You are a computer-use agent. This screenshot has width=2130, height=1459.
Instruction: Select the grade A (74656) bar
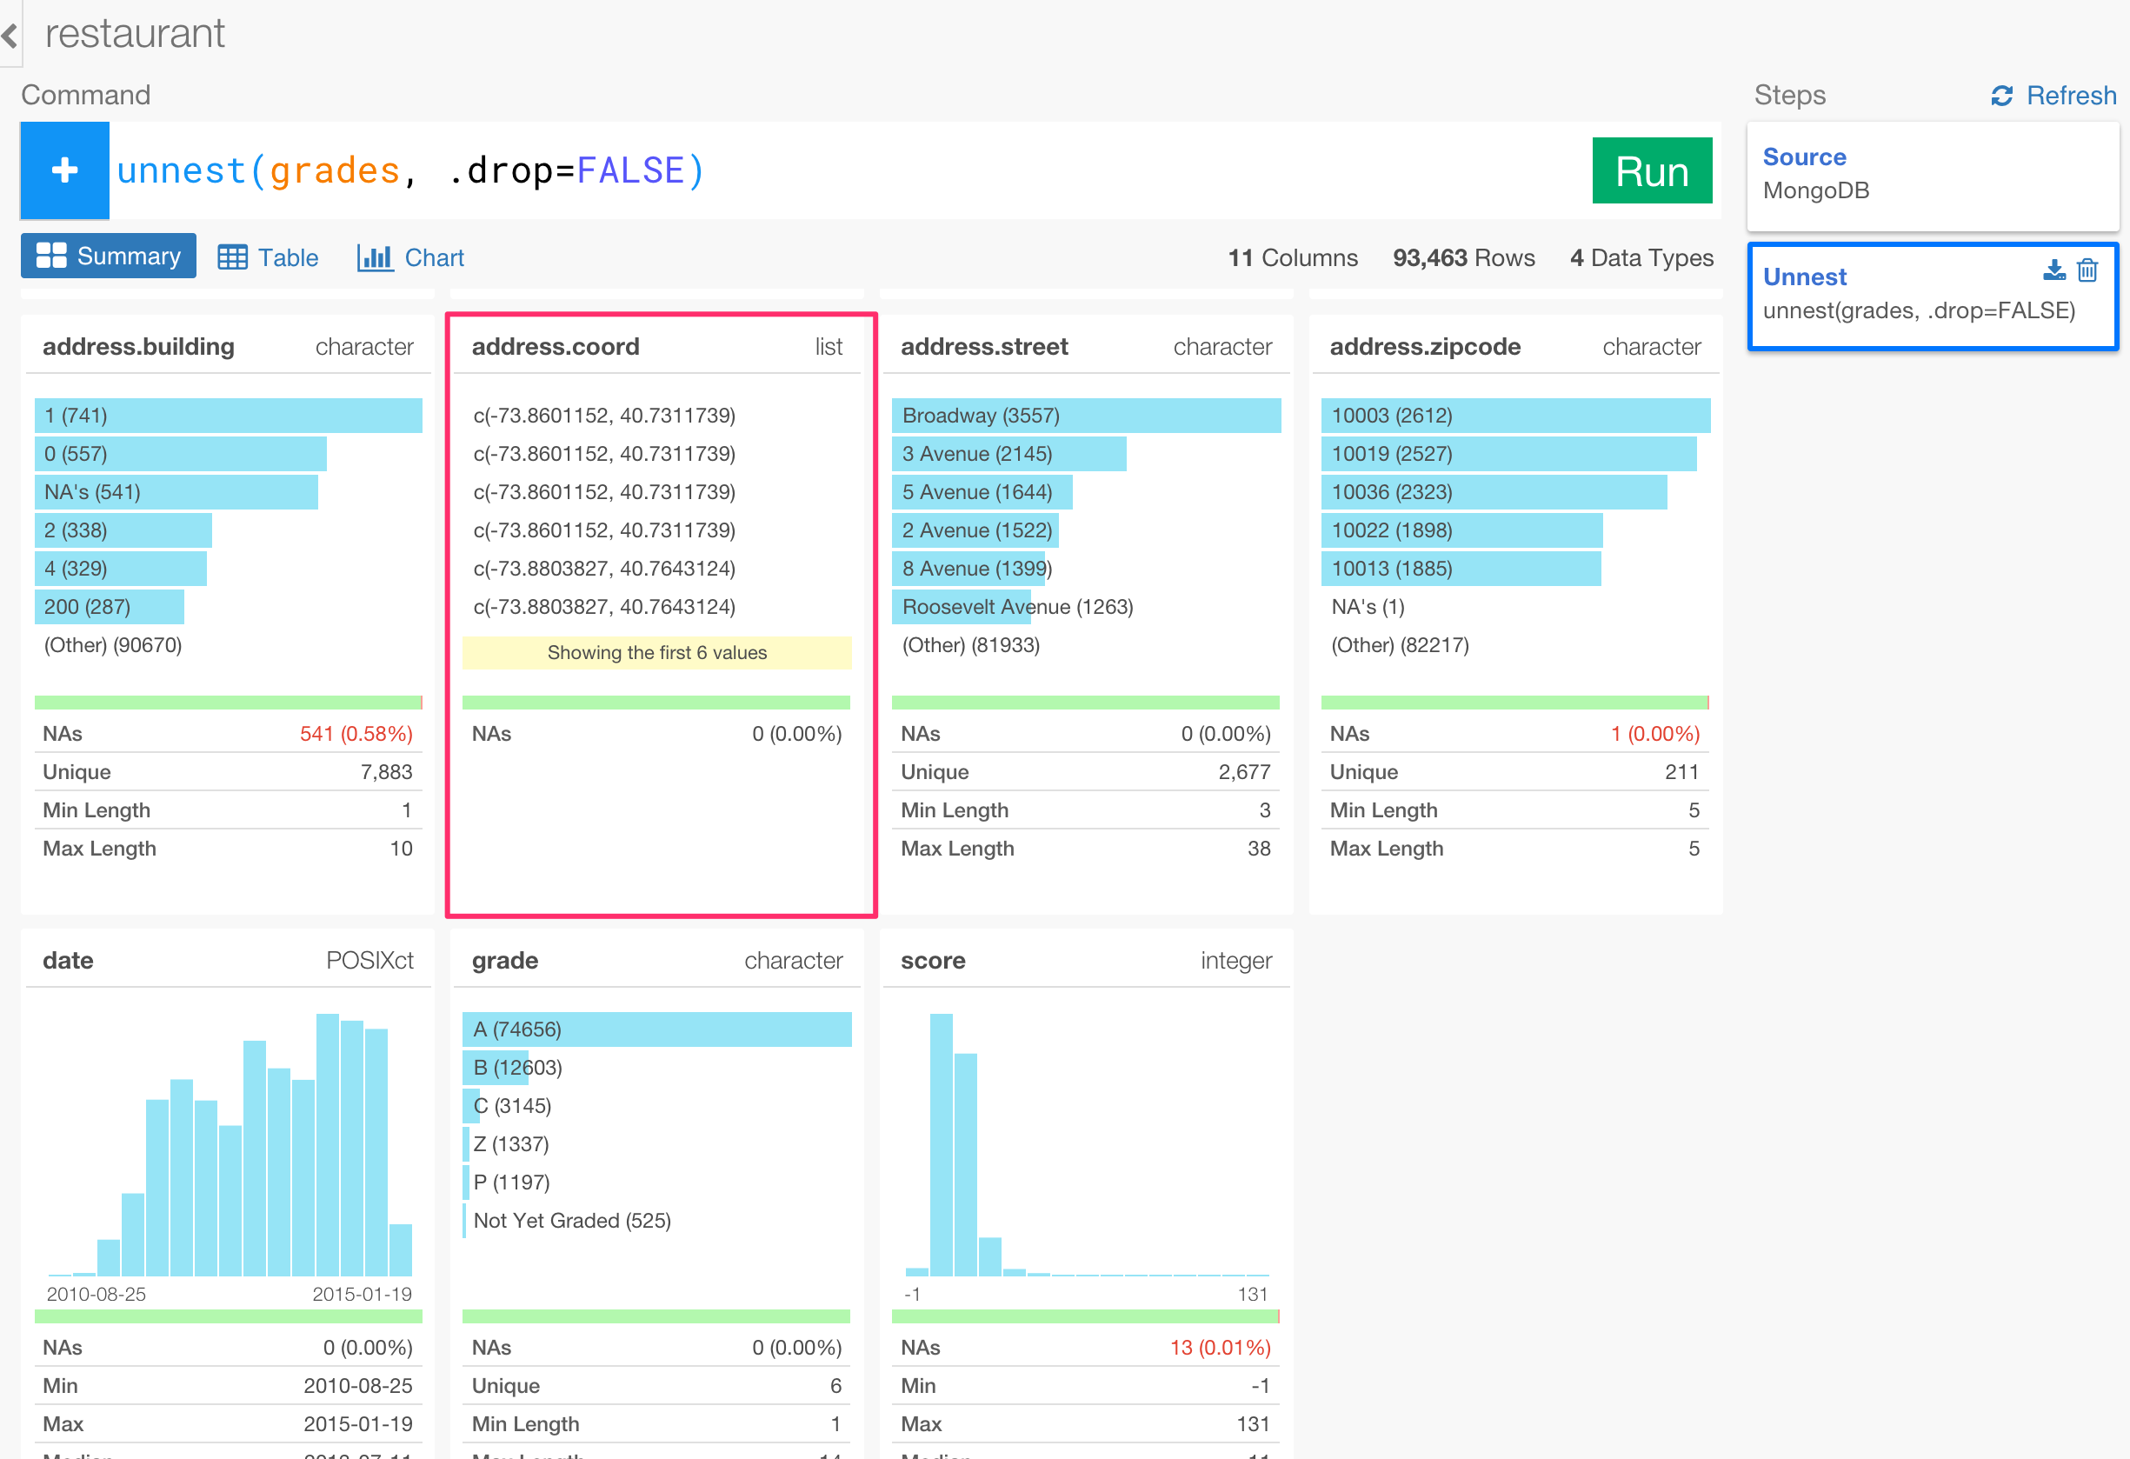tap(657, 1029)
